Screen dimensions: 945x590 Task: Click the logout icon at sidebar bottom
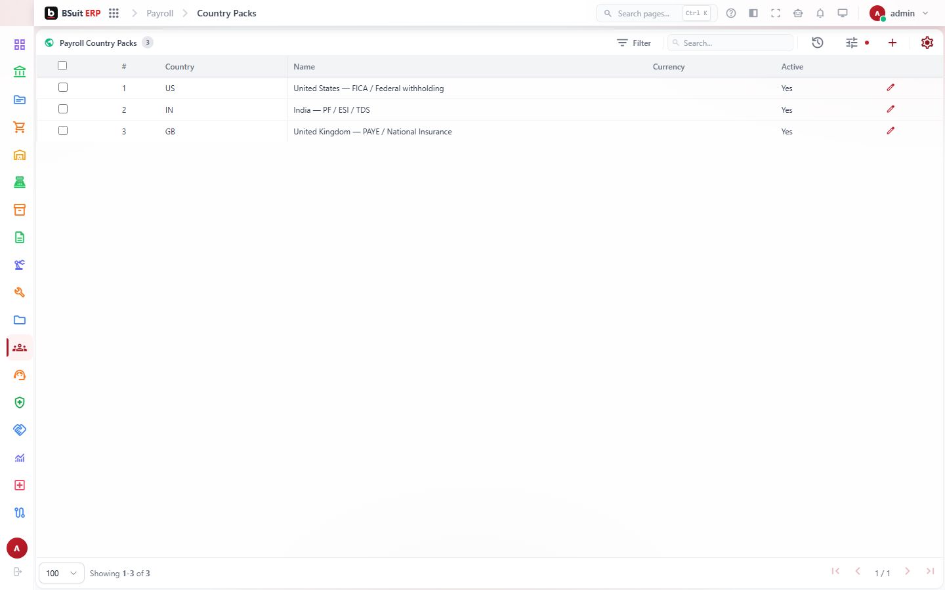[x=18, y=572]
